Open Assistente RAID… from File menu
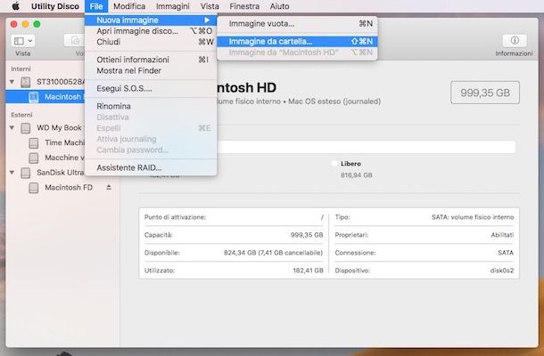 point(151,167)
